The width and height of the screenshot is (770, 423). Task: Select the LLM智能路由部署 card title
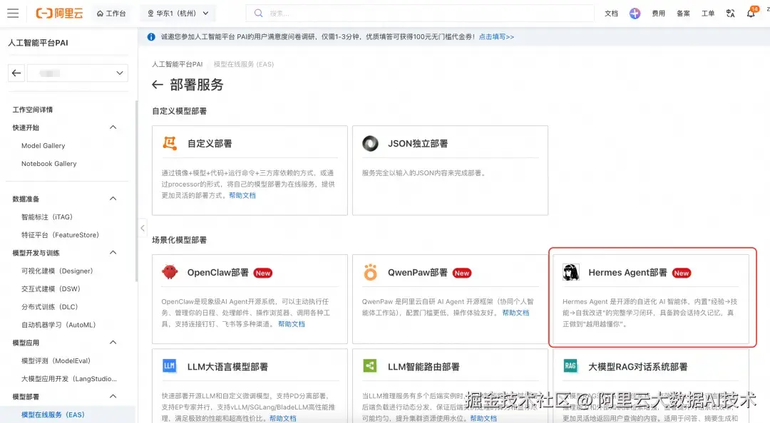coord(423,367)
